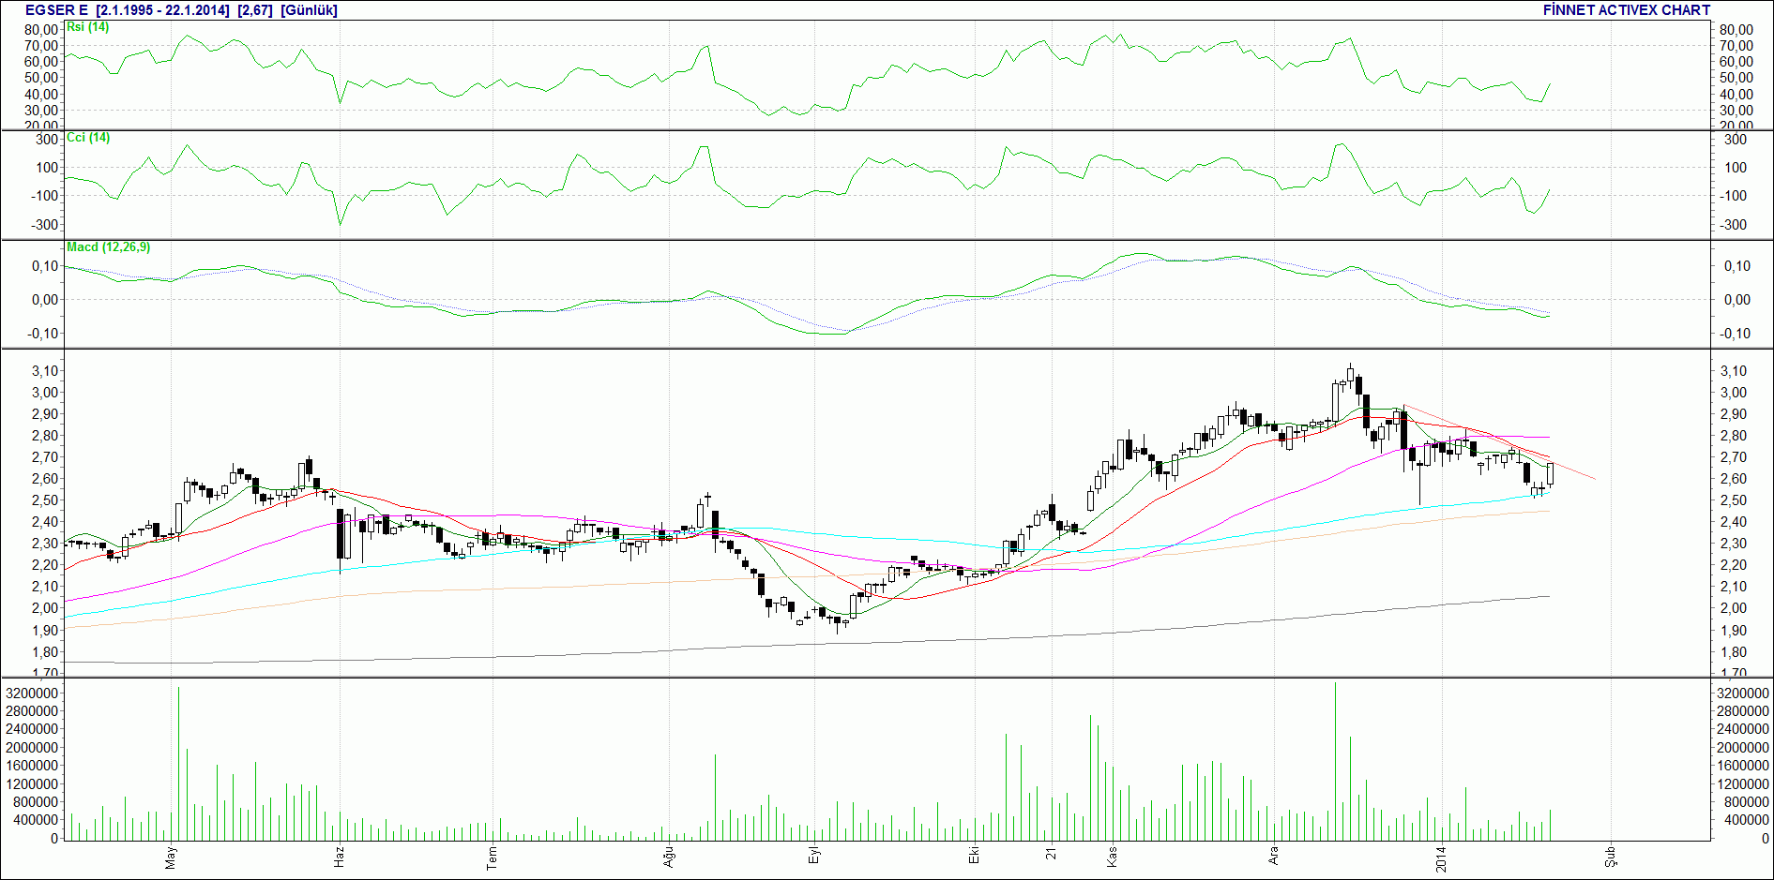Click the Rsi (14) indicator label
The height and width of the screenshot is (880, 1774).
[87, 27]
